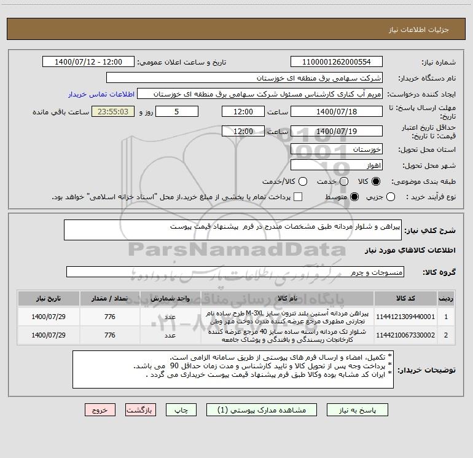The height and width of the screenshot is (458, 473).
Task: Click the جزئیات اطلاعات نیاز page title
Action: click(x=419, y=30)
